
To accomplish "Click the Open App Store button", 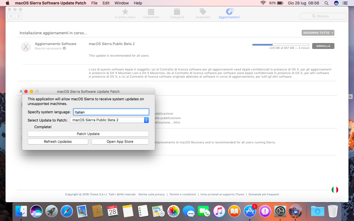I will (120, 141).
